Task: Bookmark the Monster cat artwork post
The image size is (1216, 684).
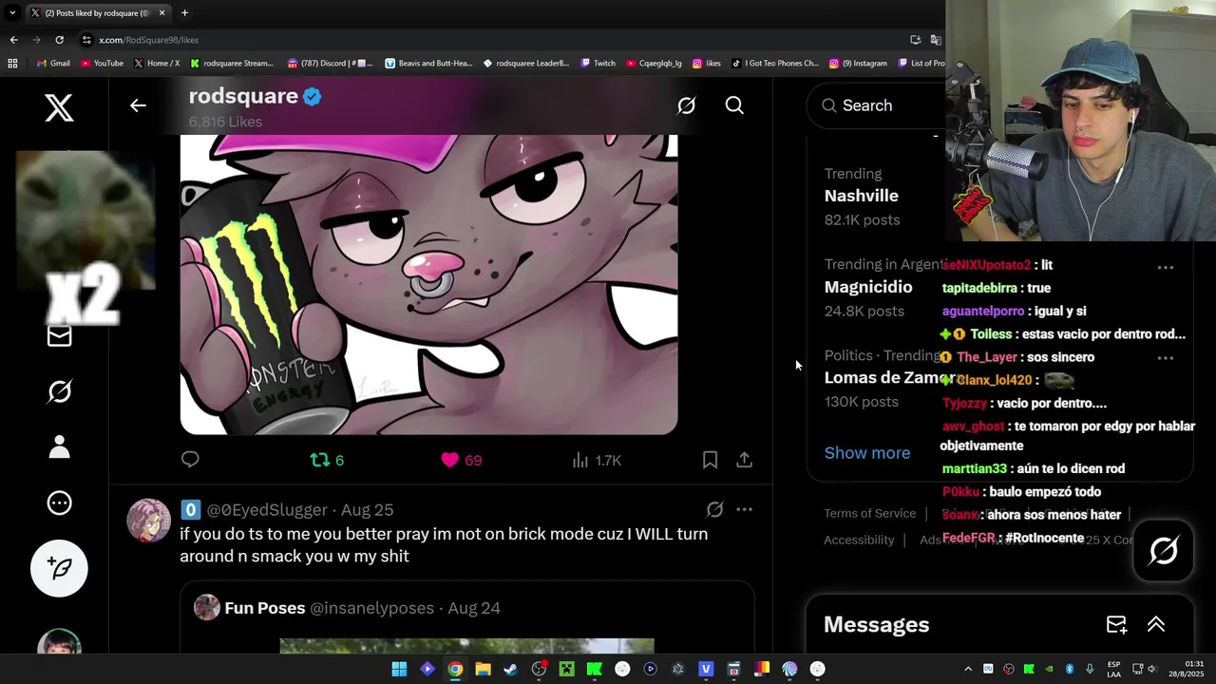Action: (710, 460)
